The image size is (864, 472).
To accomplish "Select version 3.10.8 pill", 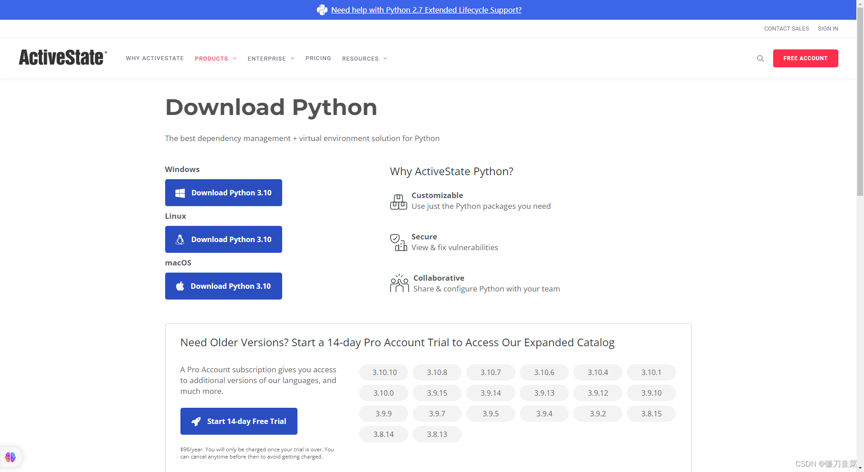I will (437, 372).
